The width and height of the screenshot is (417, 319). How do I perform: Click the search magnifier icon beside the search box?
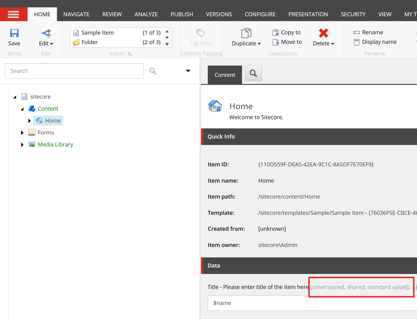[153, 71]
